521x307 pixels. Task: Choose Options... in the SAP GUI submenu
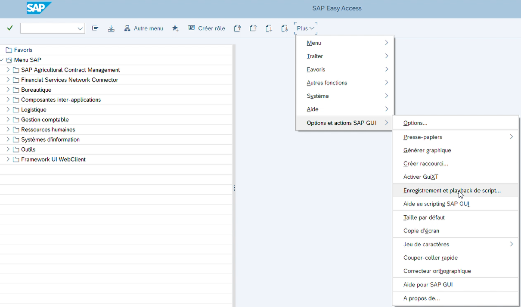(x=456, y=123)
